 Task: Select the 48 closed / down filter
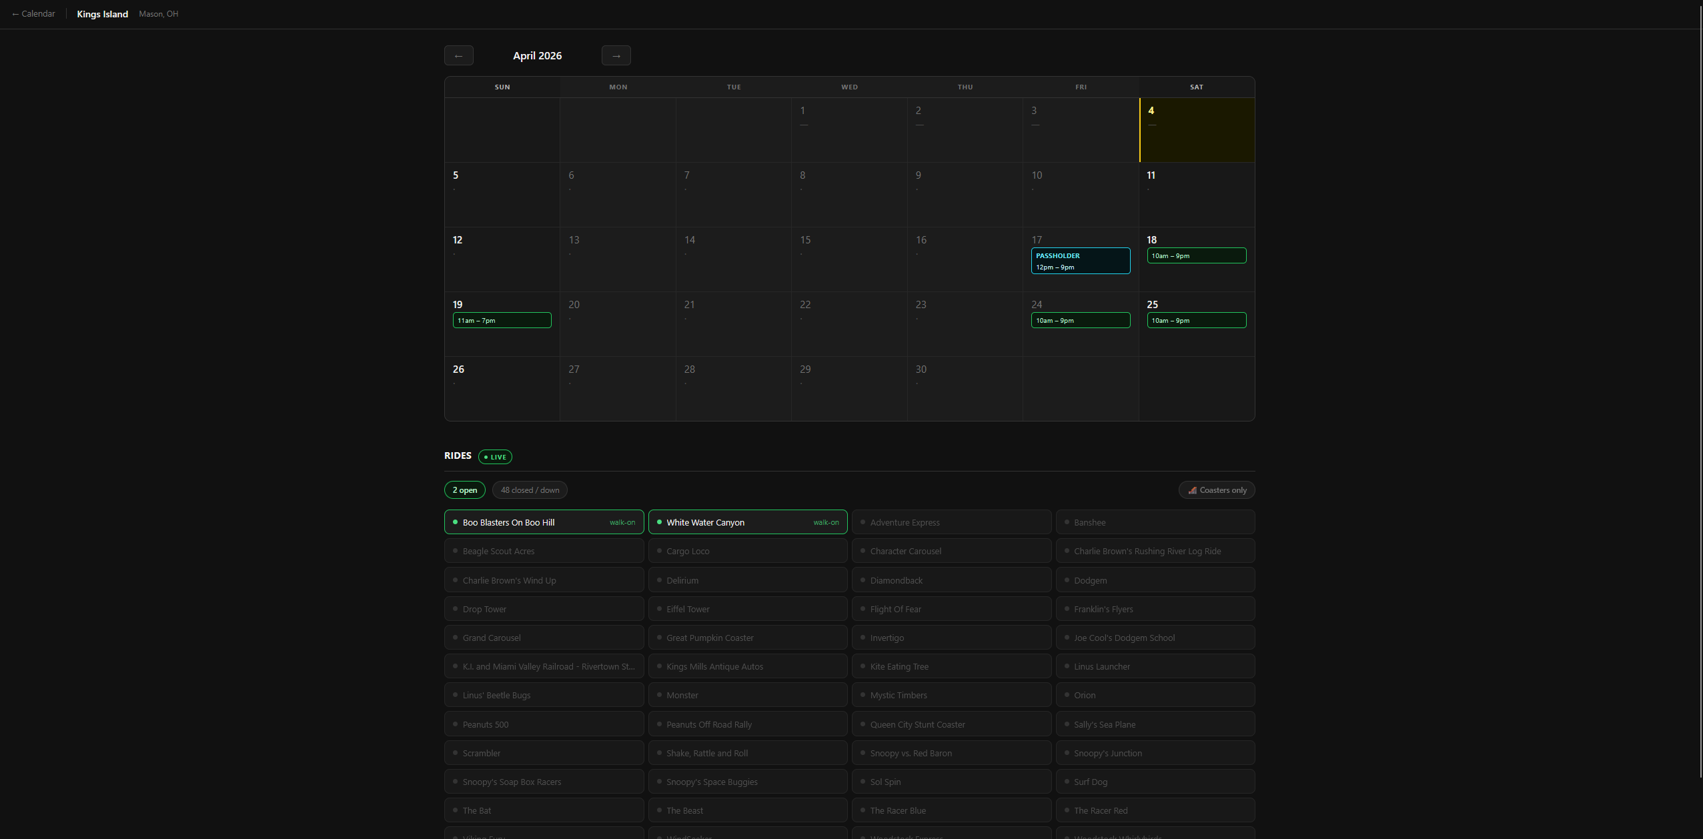click(x=530, y=490)
